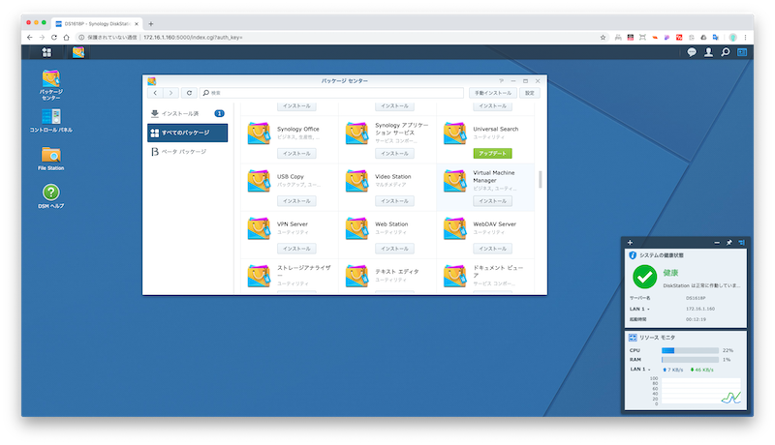This screenshot has width=775, height=445.
Task: Open a new browser tab
Action: pos(151,23)
